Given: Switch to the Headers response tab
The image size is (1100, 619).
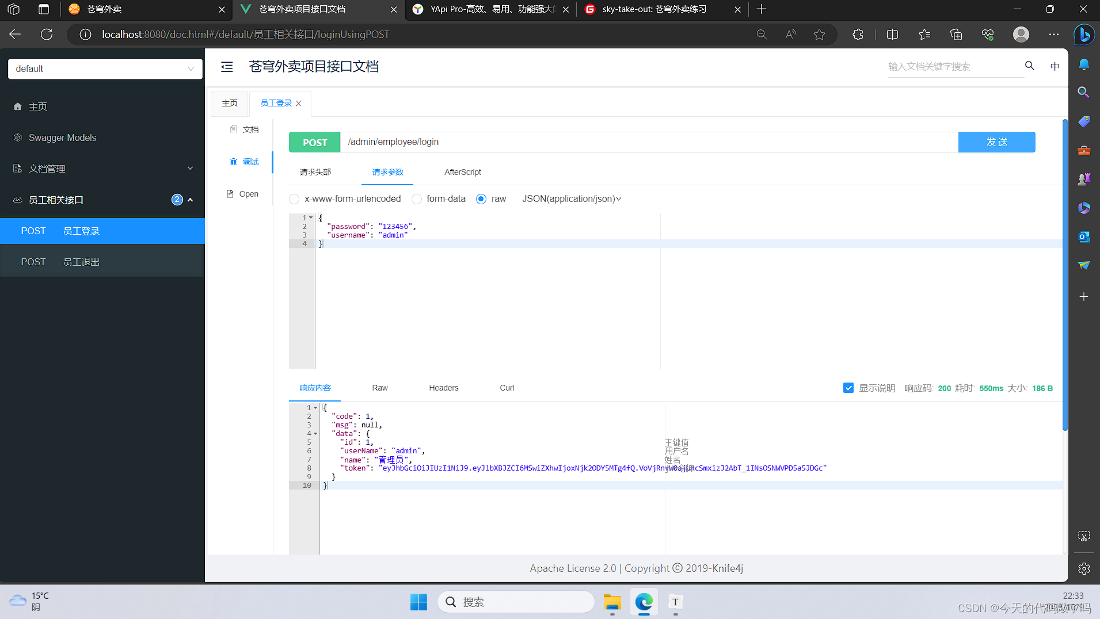Looking at the screenshot, I should (443, 388).
